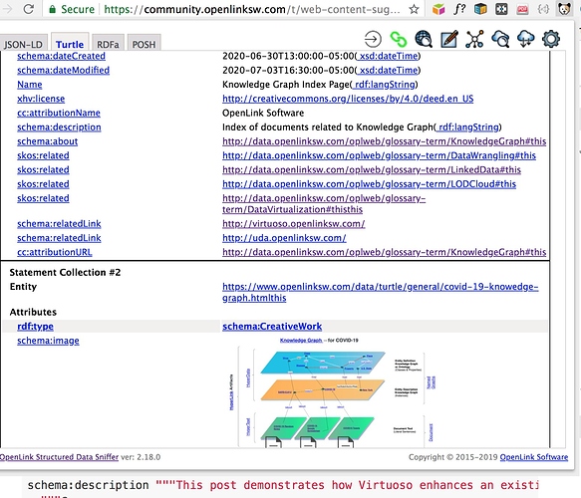Click the schema:description link
The height and width of the screenshot is (498, 581).
coord(59,127)
